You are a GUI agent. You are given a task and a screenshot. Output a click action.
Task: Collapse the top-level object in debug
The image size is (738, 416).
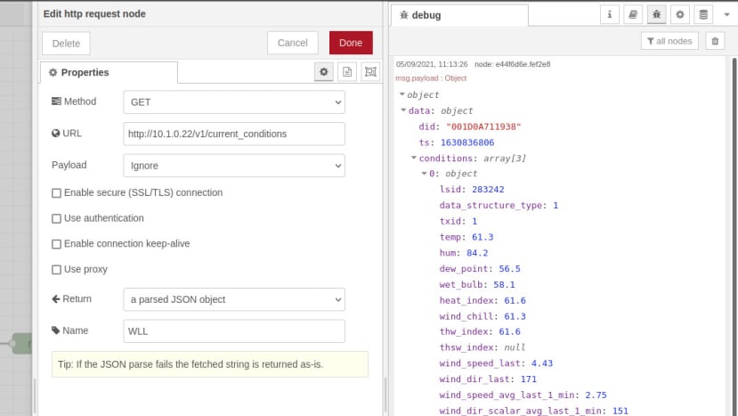click(x=402, y=94)
